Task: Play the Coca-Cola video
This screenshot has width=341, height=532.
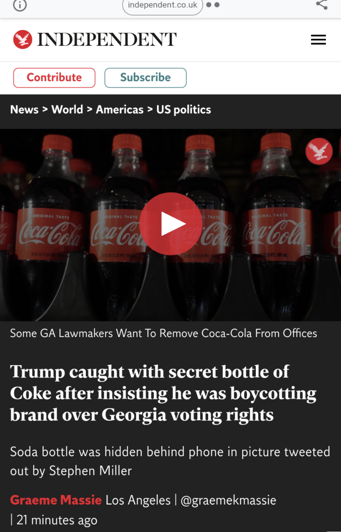Action: click(171, 224)
